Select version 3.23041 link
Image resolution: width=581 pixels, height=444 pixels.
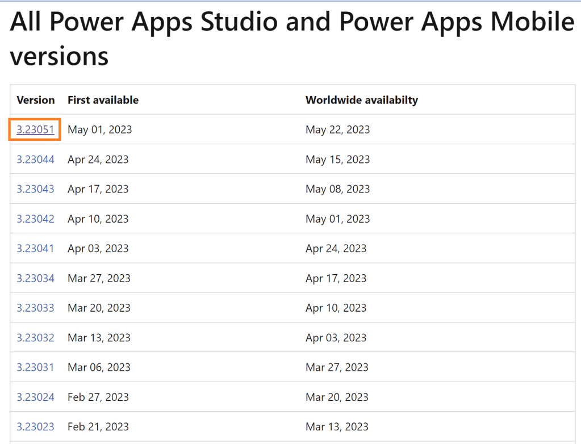tap(35, 248)
